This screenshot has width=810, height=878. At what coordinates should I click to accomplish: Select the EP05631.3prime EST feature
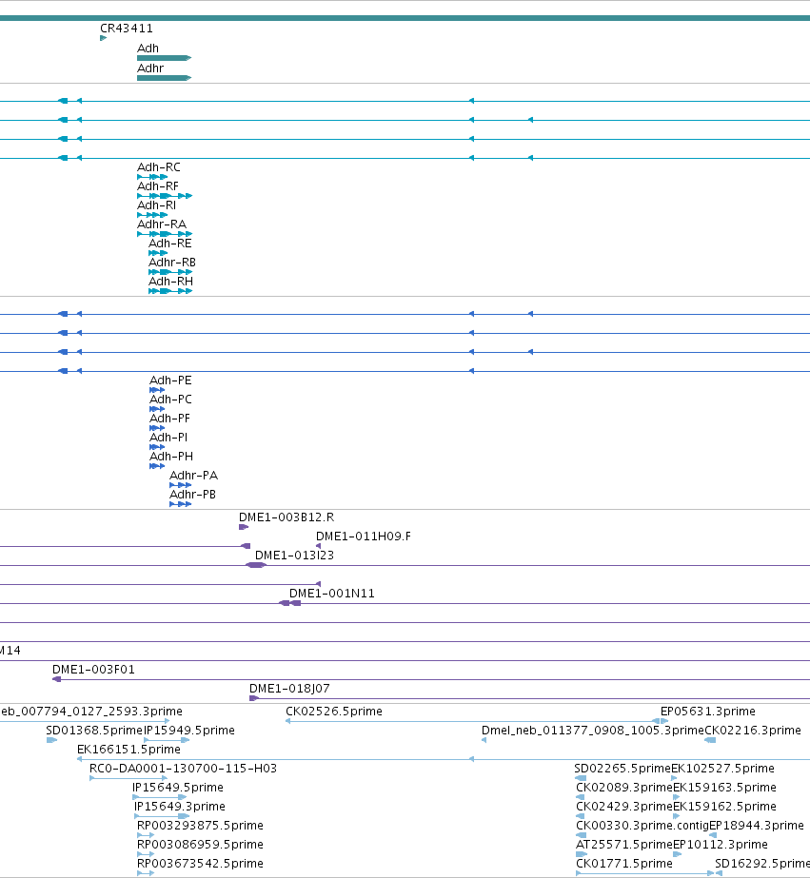[x=664, y=721]
